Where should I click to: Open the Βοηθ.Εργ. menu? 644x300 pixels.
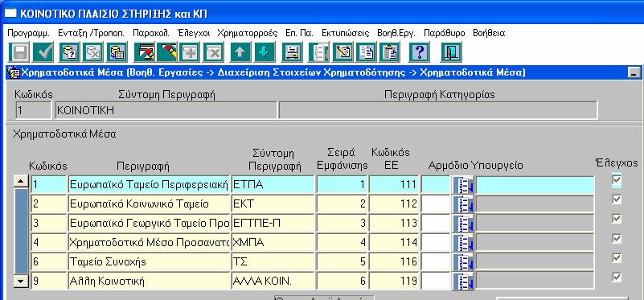click(396, 33)
